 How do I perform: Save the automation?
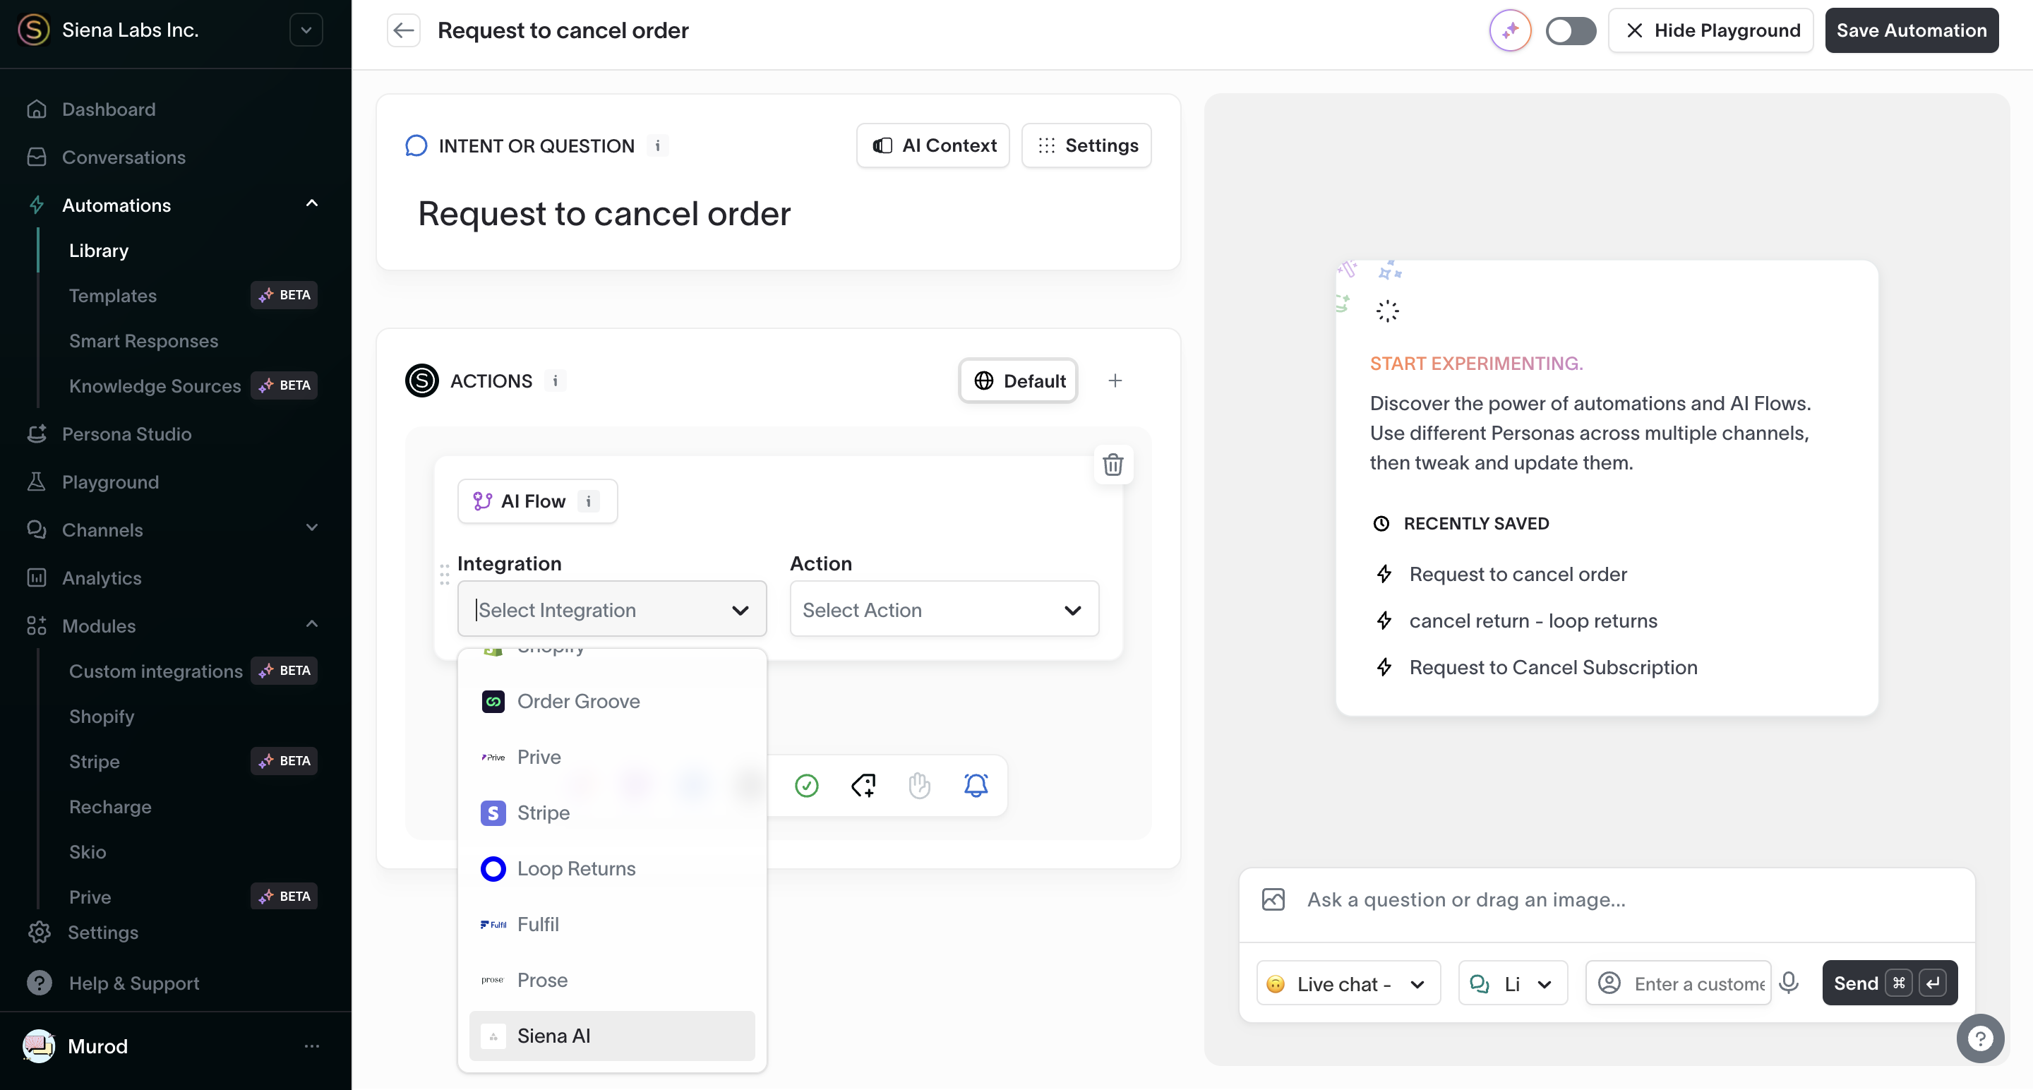tap(1911, 31)
